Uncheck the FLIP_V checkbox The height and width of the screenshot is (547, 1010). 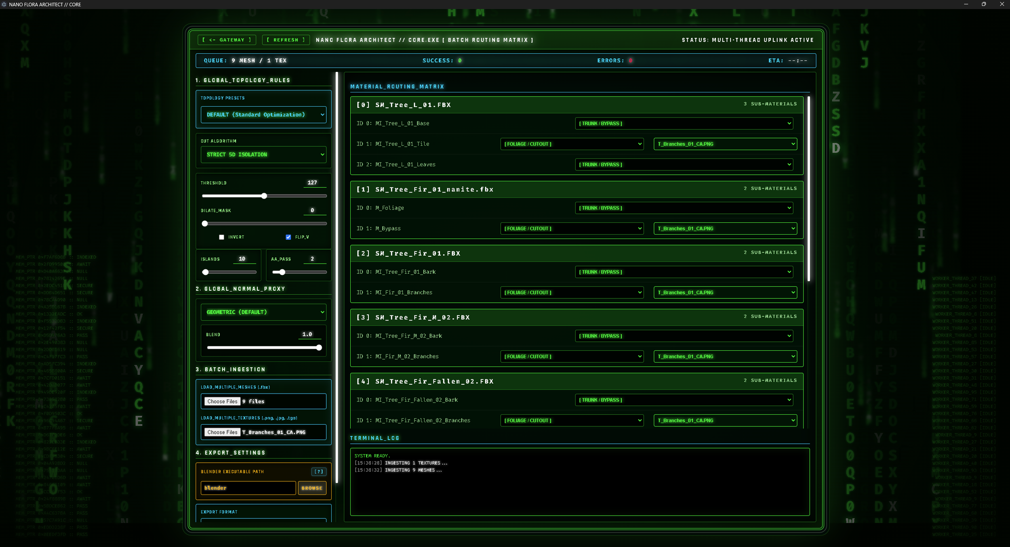tap(288, 237)
